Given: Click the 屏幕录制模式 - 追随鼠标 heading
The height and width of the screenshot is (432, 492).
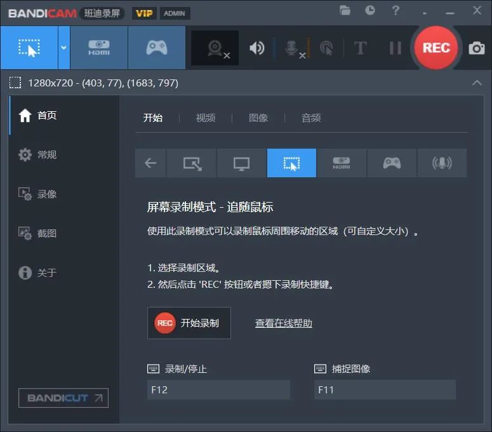Looking at the screenshot, I should 210,207.
